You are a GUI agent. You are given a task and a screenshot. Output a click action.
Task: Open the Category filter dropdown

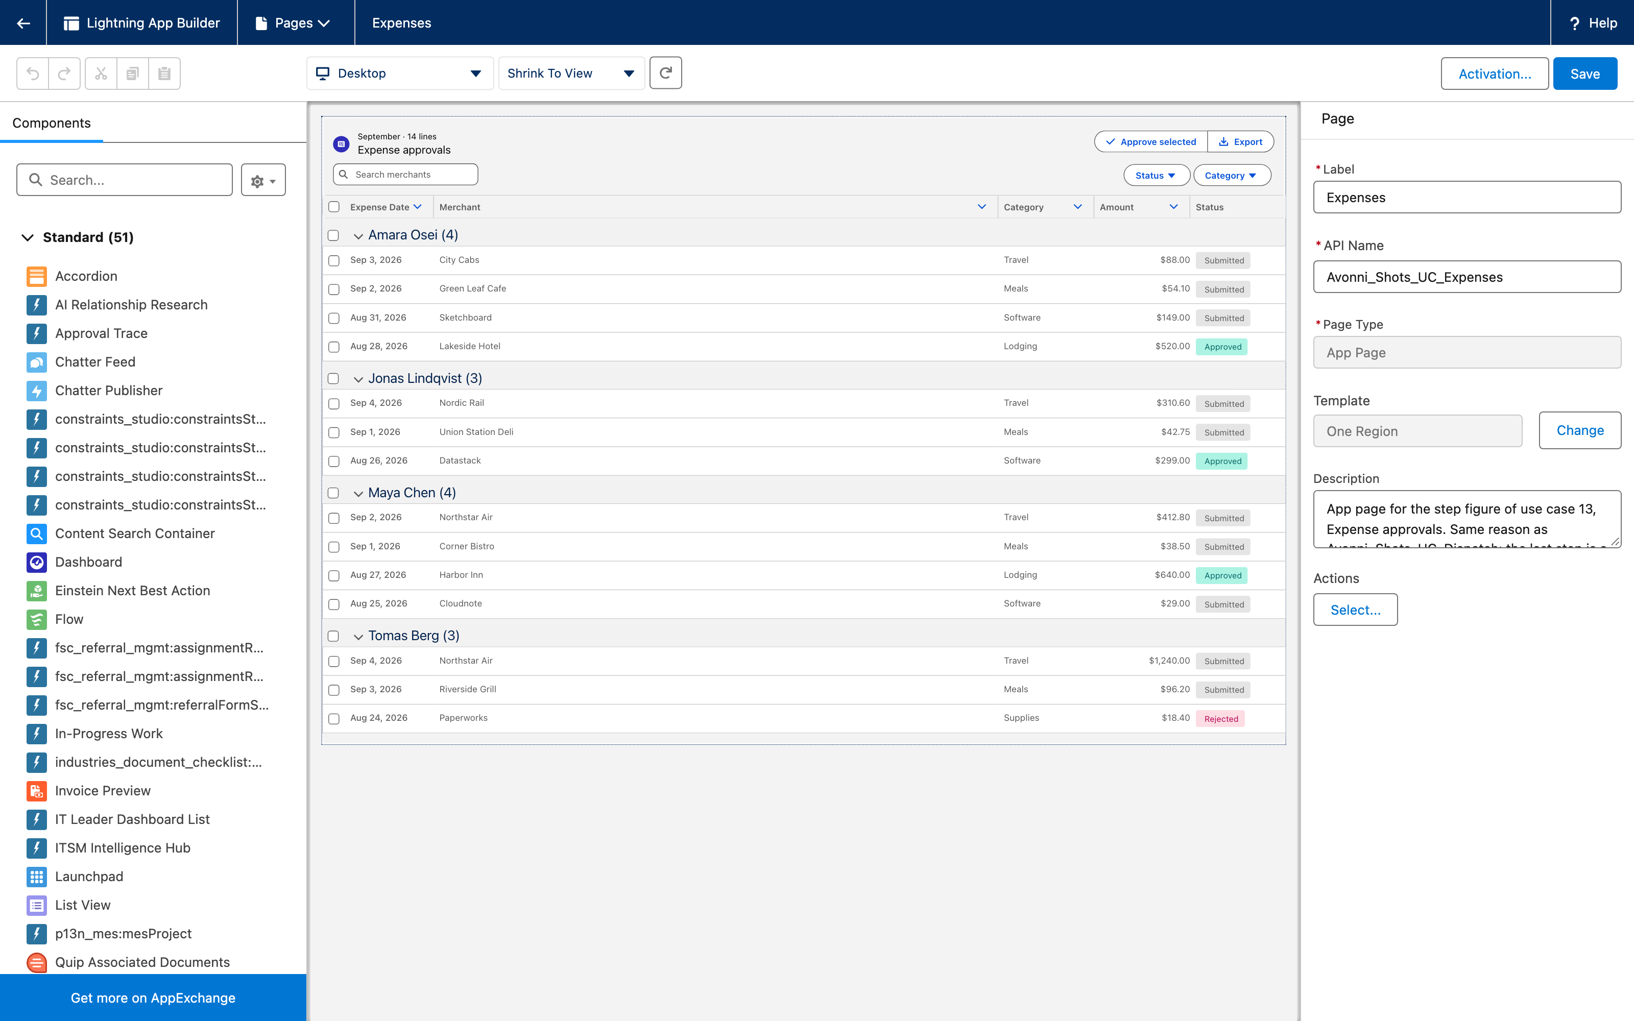point(1232,176)
